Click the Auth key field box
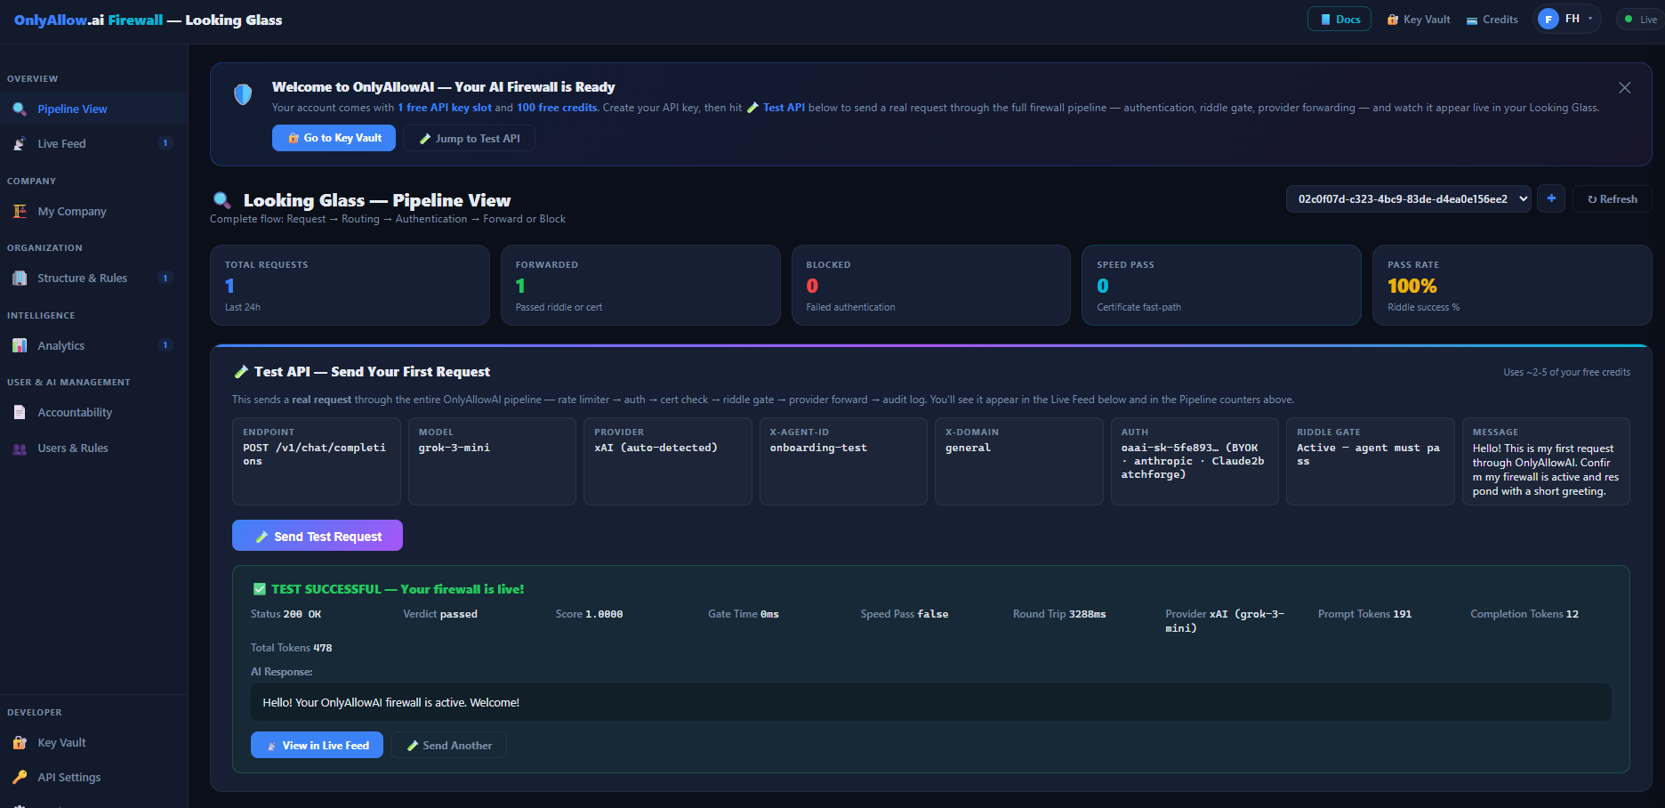This screenshot has width=1665, height=808. click(1194, 461)
